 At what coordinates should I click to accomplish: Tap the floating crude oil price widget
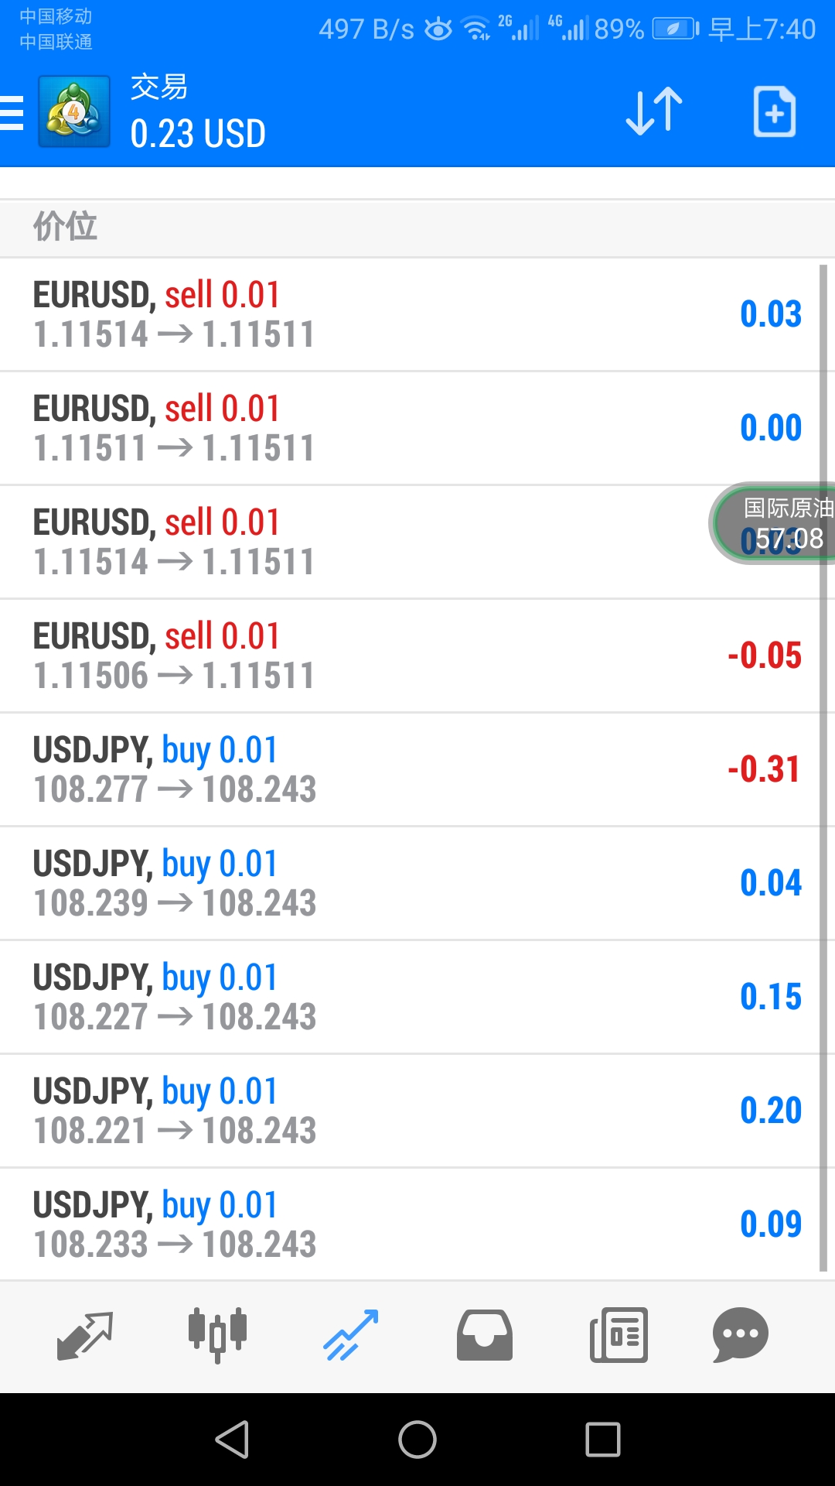(772, 523)
